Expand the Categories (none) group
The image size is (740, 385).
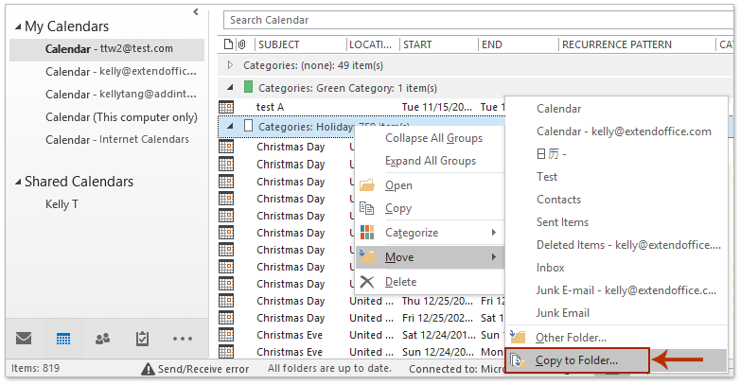[229, 65]
